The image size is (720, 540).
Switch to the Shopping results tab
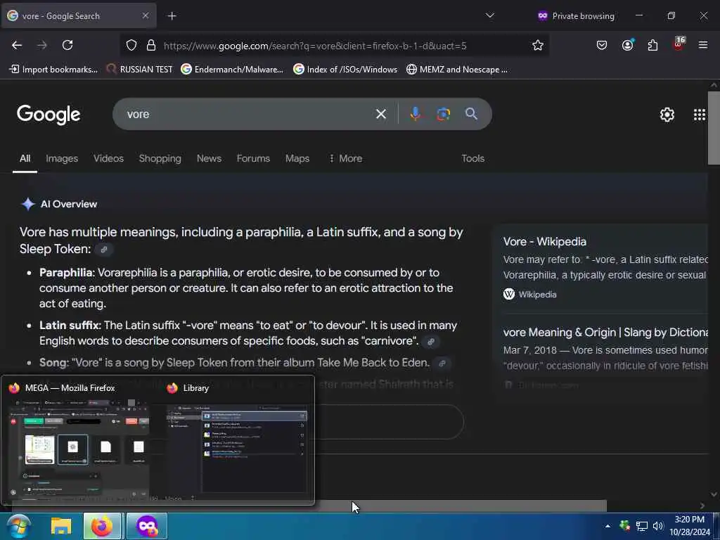[x=160, y=158]
